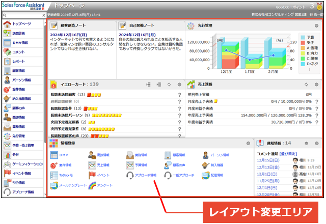
Task: Open help for 年度売上予実績 row
Action: tap(317, 116)
